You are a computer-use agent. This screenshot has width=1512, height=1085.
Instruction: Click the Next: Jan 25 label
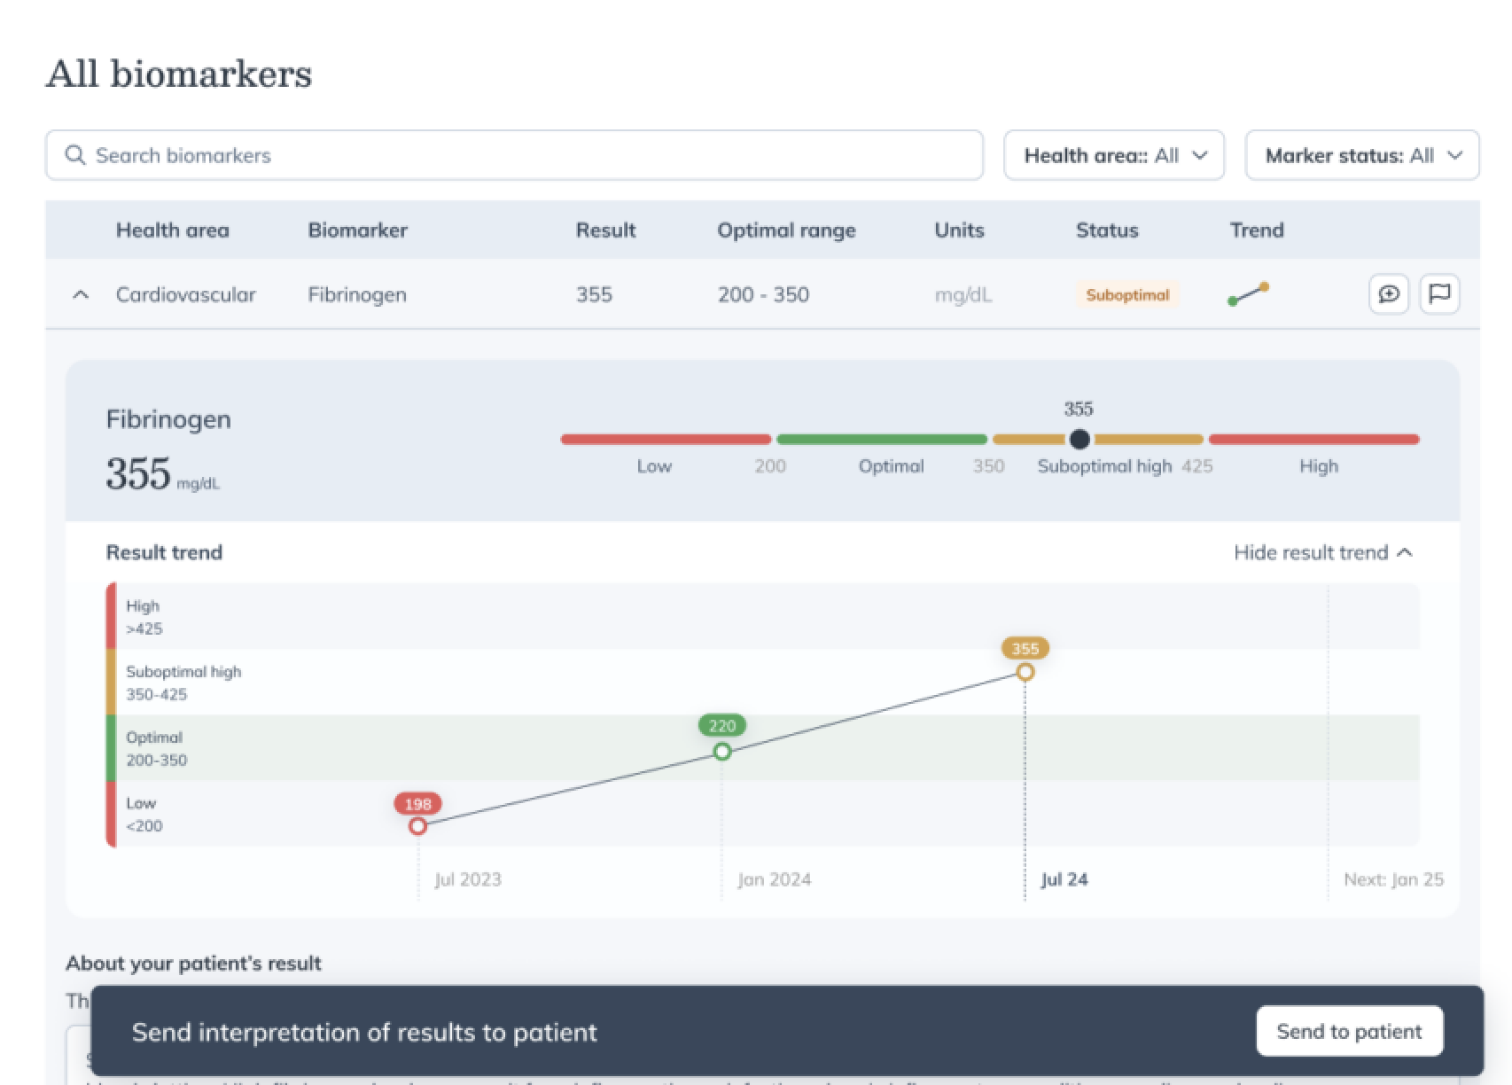(1396, 878)
